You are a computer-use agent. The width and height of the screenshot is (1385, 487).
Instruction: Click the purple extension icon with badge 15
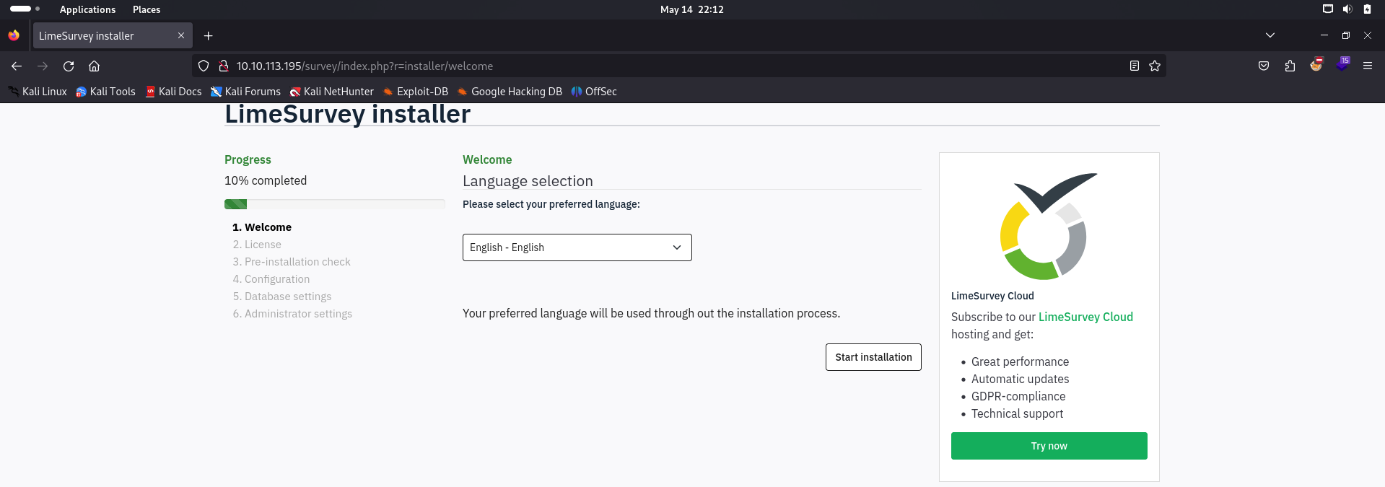1342,64
